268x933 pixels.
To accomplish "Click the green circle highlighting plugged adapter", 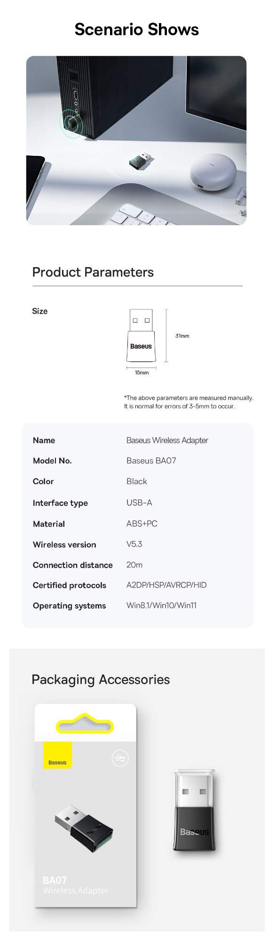I will [x=71, y=123].
